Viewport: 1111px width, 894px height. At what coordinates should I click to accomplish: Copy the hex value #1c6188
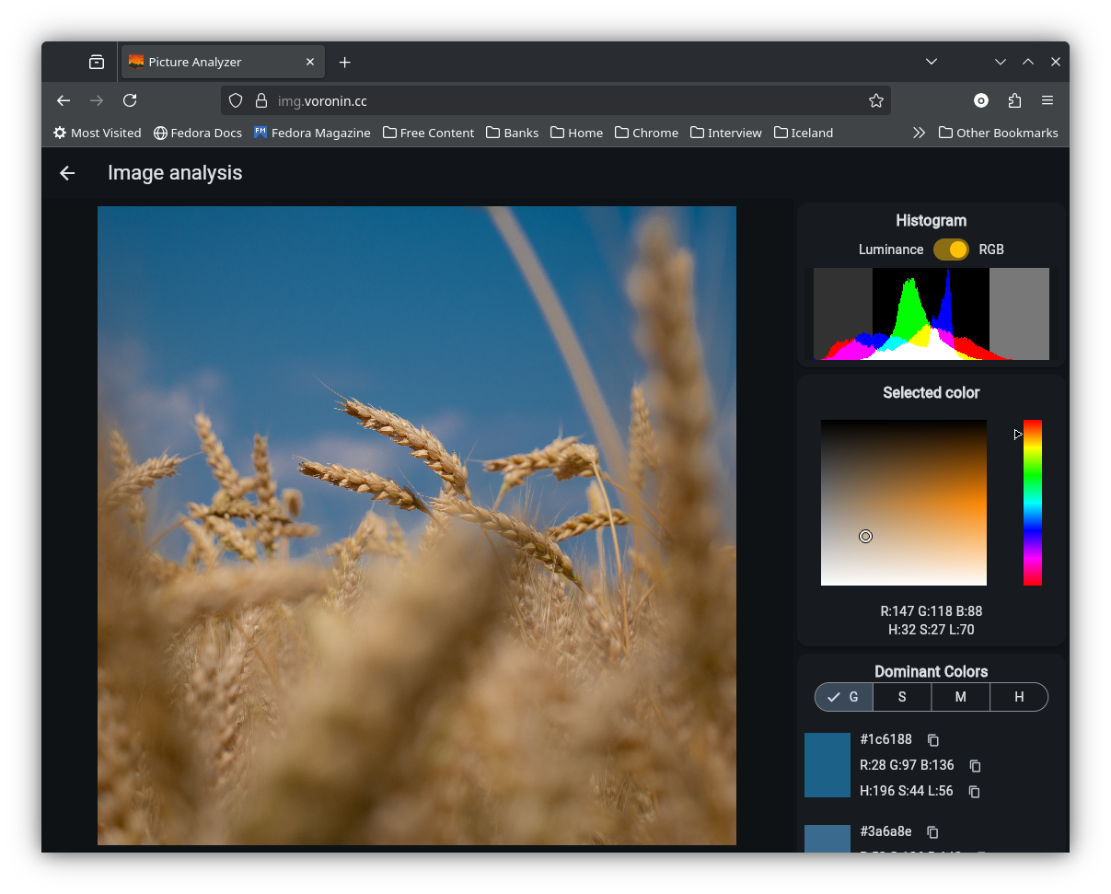932,740
